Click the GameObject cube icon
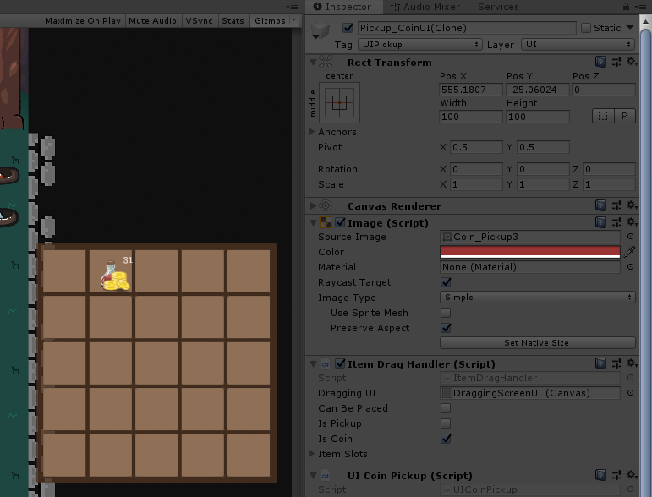The width and height of the screenshot is (652, 497). (321, 30)
